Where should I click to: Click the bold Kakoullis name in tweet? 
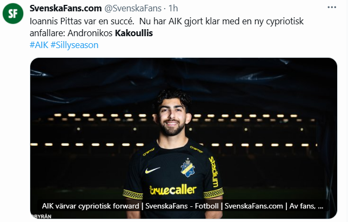pos(134,33)
